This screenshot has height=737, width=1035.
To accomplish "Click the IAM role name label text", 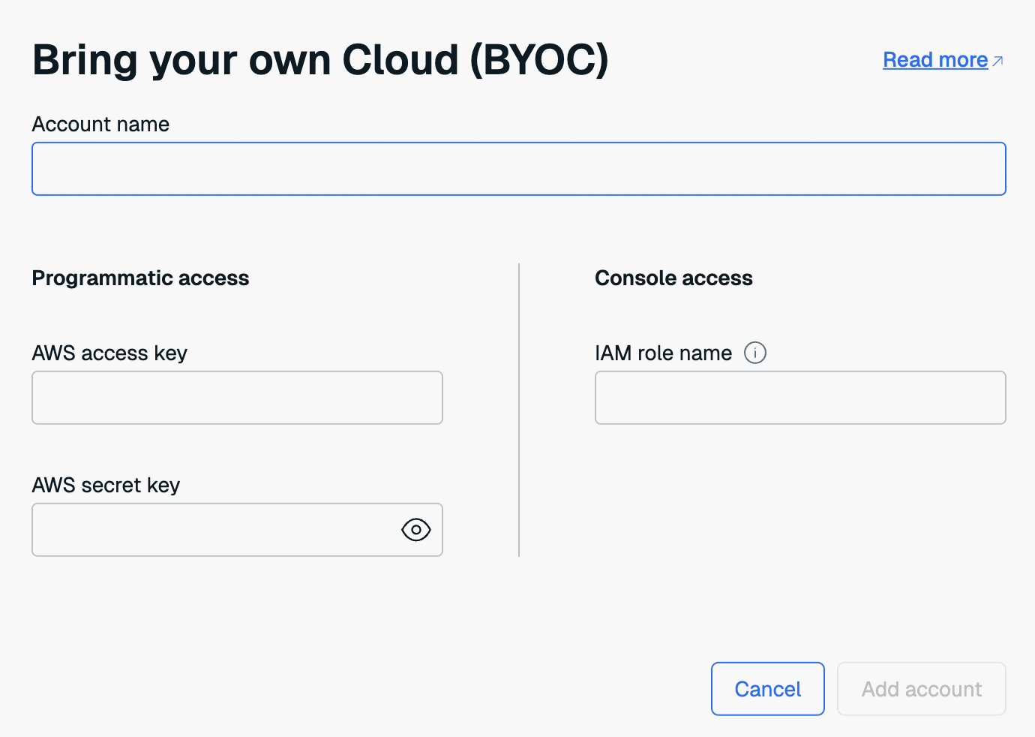I will point(663,353).
